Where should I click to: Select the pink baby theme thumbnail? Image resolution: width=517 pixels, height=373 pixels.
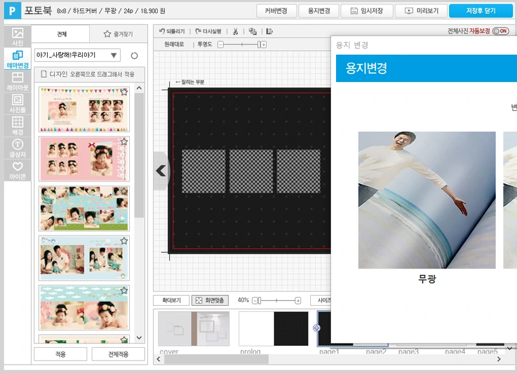tap(84, 159)
